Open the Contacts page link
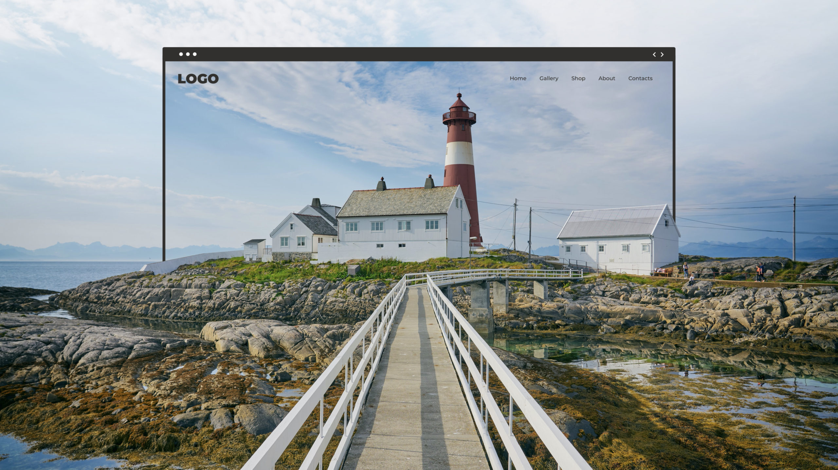Viewport: 838px width, 470px height. point(640,78)
